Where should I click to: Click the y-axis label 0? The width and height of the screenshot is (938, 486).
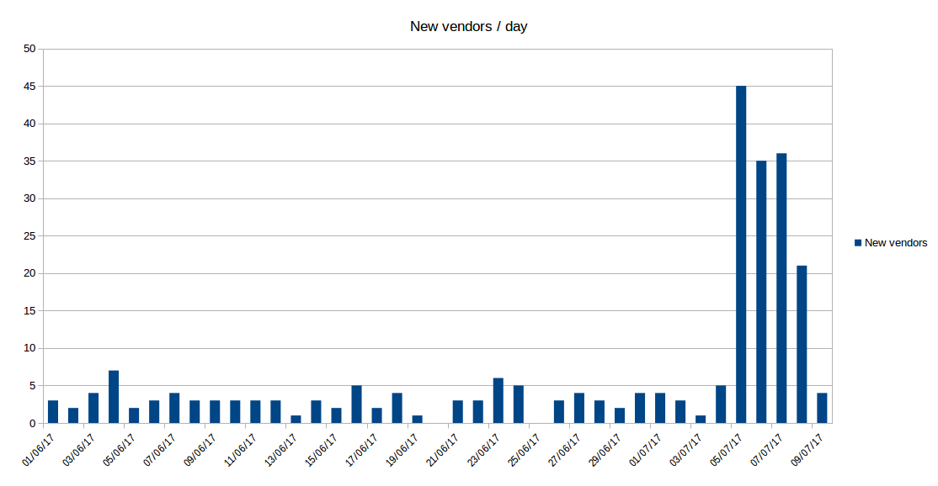(x=32, y=424)
